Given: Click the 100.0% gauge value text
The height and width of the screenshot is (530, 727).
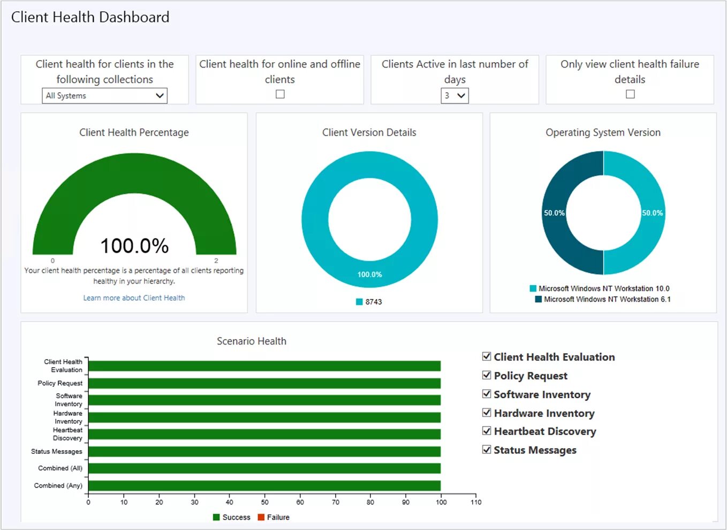Looking at the screenshot, I should click(134, 246).
